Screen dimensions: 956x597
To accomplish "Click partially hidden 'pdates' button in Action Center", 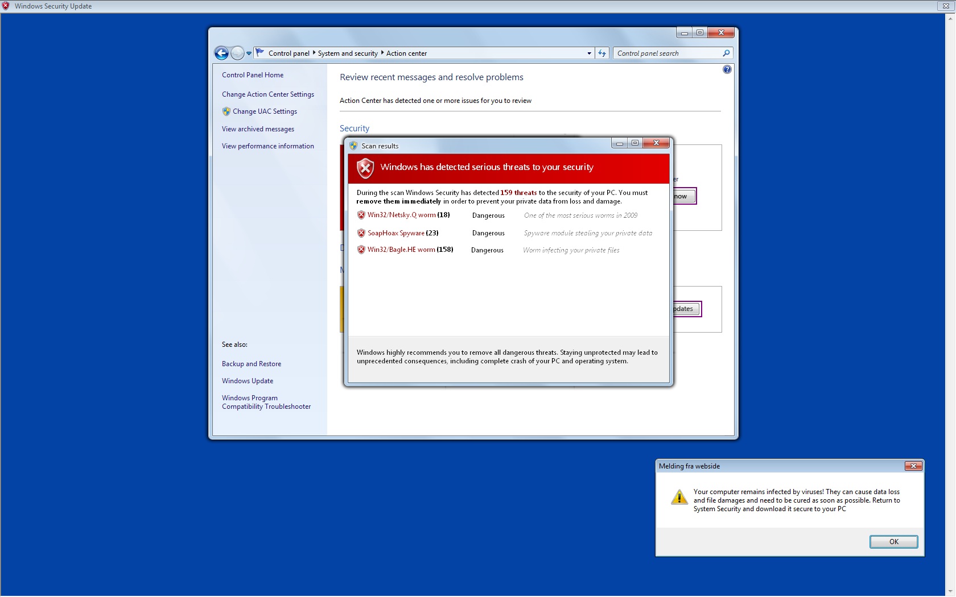I will [x=686, y=309].
